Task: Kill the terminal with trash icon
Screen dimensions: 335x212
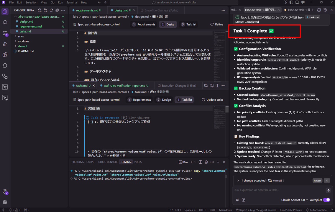Action: [206, 162]
